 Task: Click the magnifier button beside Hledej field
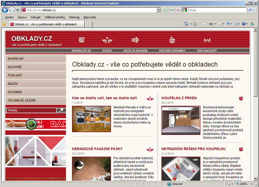pyautogui.click(x=61, y=110)
